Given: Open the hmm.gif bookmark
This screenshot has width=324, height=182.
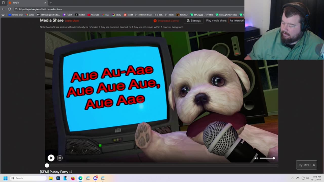Looking at the screenshot, I should click(x=226, y=15).
